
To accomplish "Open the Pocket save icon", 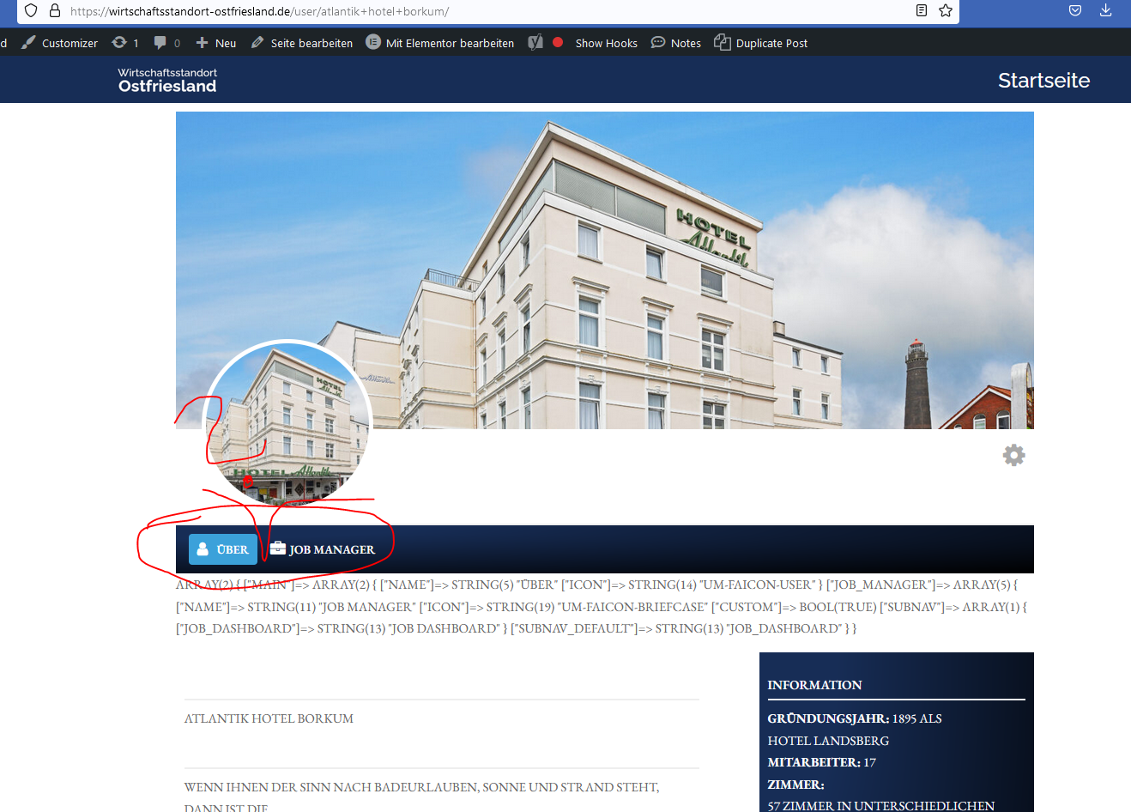I will 1075,10.
